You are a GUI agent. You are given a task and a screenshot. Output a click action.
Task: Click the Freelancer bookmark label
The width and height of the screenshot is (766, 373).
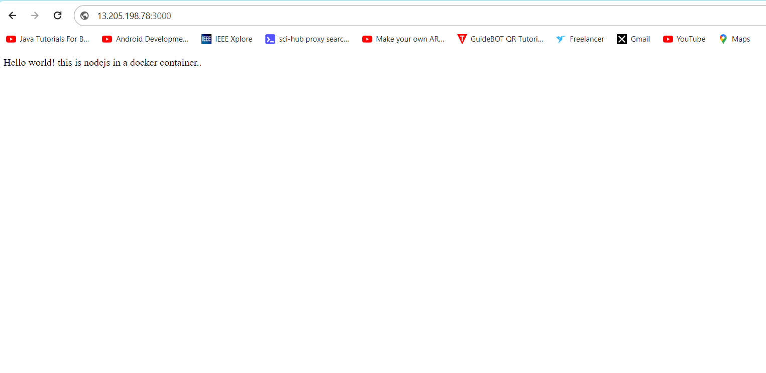pyautogui.click(x=587, y=39)
